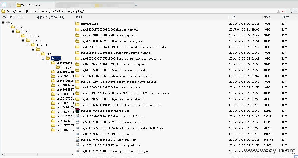Collapse the deploy tree node
This screenshot has width=298, height=158.
coord(43,58)
